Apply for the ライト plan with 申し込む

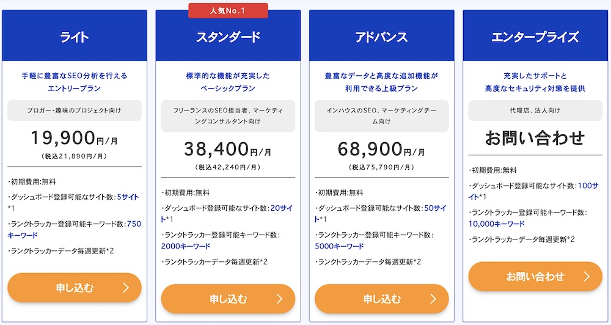[75, 288]
